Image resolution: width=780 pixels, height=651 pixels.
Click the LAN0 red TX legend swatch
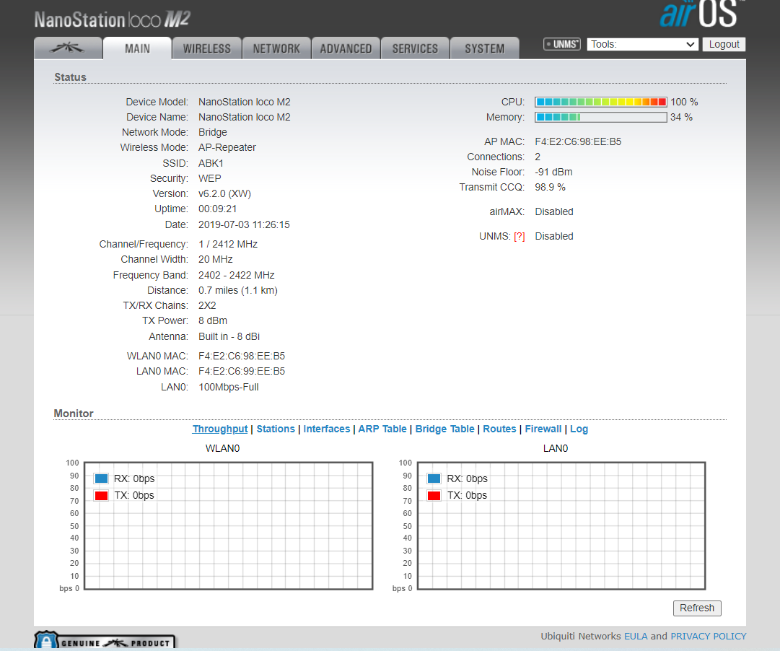point(434,496)
